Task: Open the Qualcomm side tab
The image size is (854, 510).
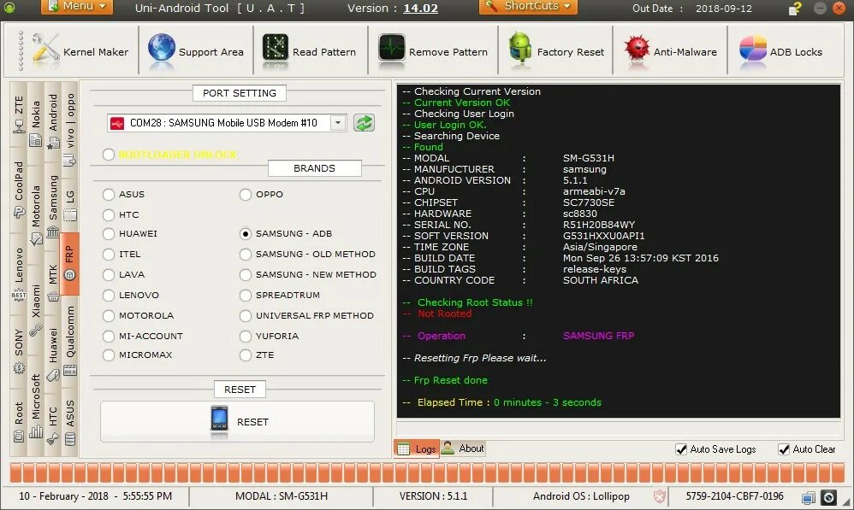Action: [70, 340]
